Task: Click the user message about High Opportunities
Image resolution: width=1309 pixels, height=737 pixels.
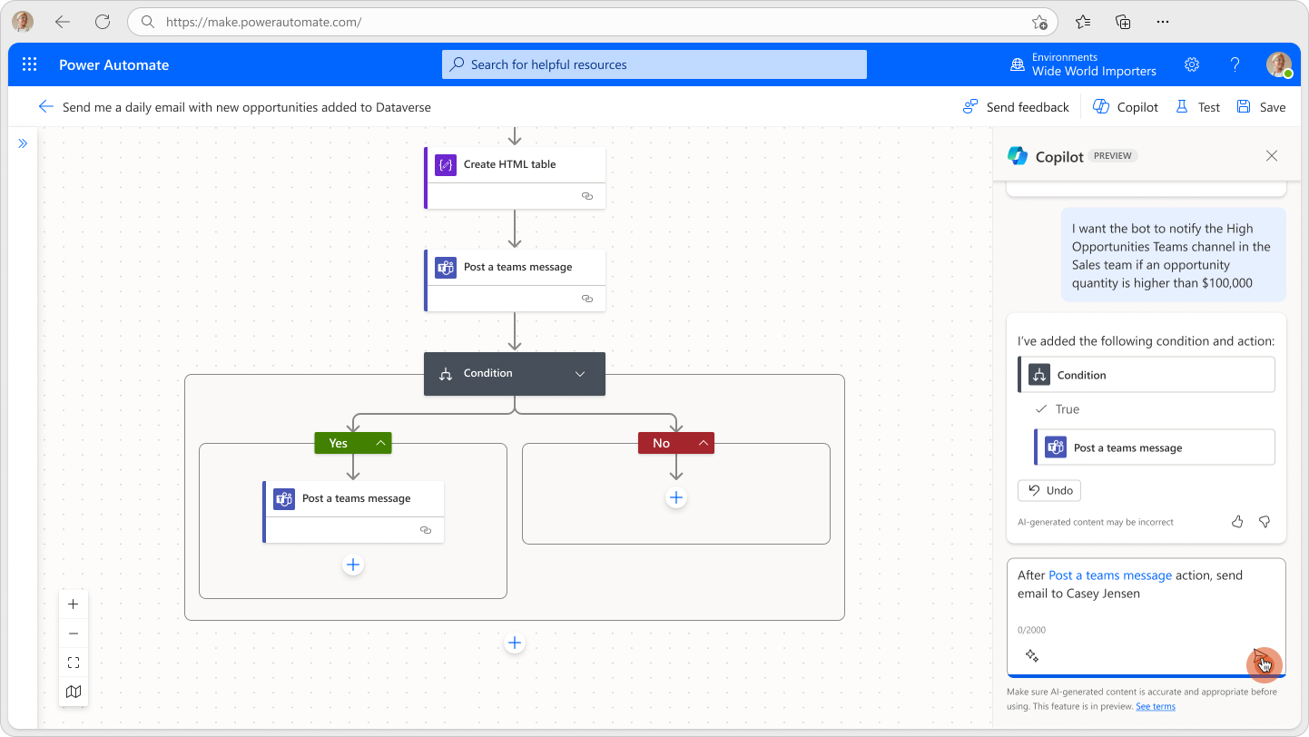Action: coord(1174,256)
